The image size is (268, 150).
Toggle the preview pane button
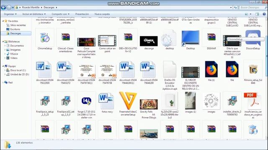click(257, 14)
